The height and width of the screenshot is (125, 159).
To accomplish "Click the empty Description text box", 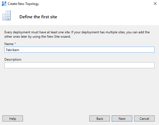I will pos(79,65).
